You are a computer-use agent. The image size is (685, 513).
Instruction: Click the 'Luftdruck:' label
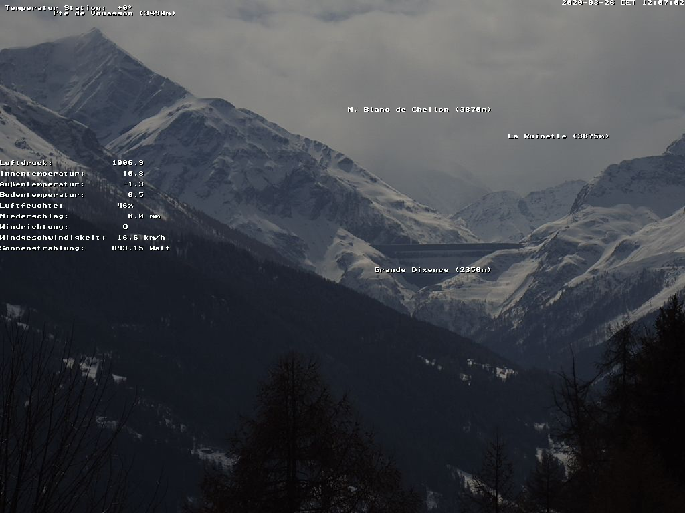tap(26, 163)
